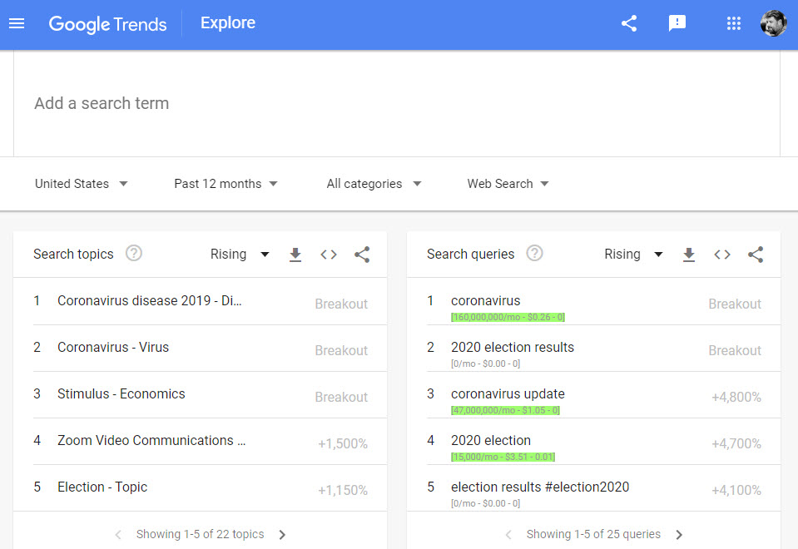This screenshot has width=798, height=549.
Task: Embed the Search queries widget
Action: (x=722, y=255)
